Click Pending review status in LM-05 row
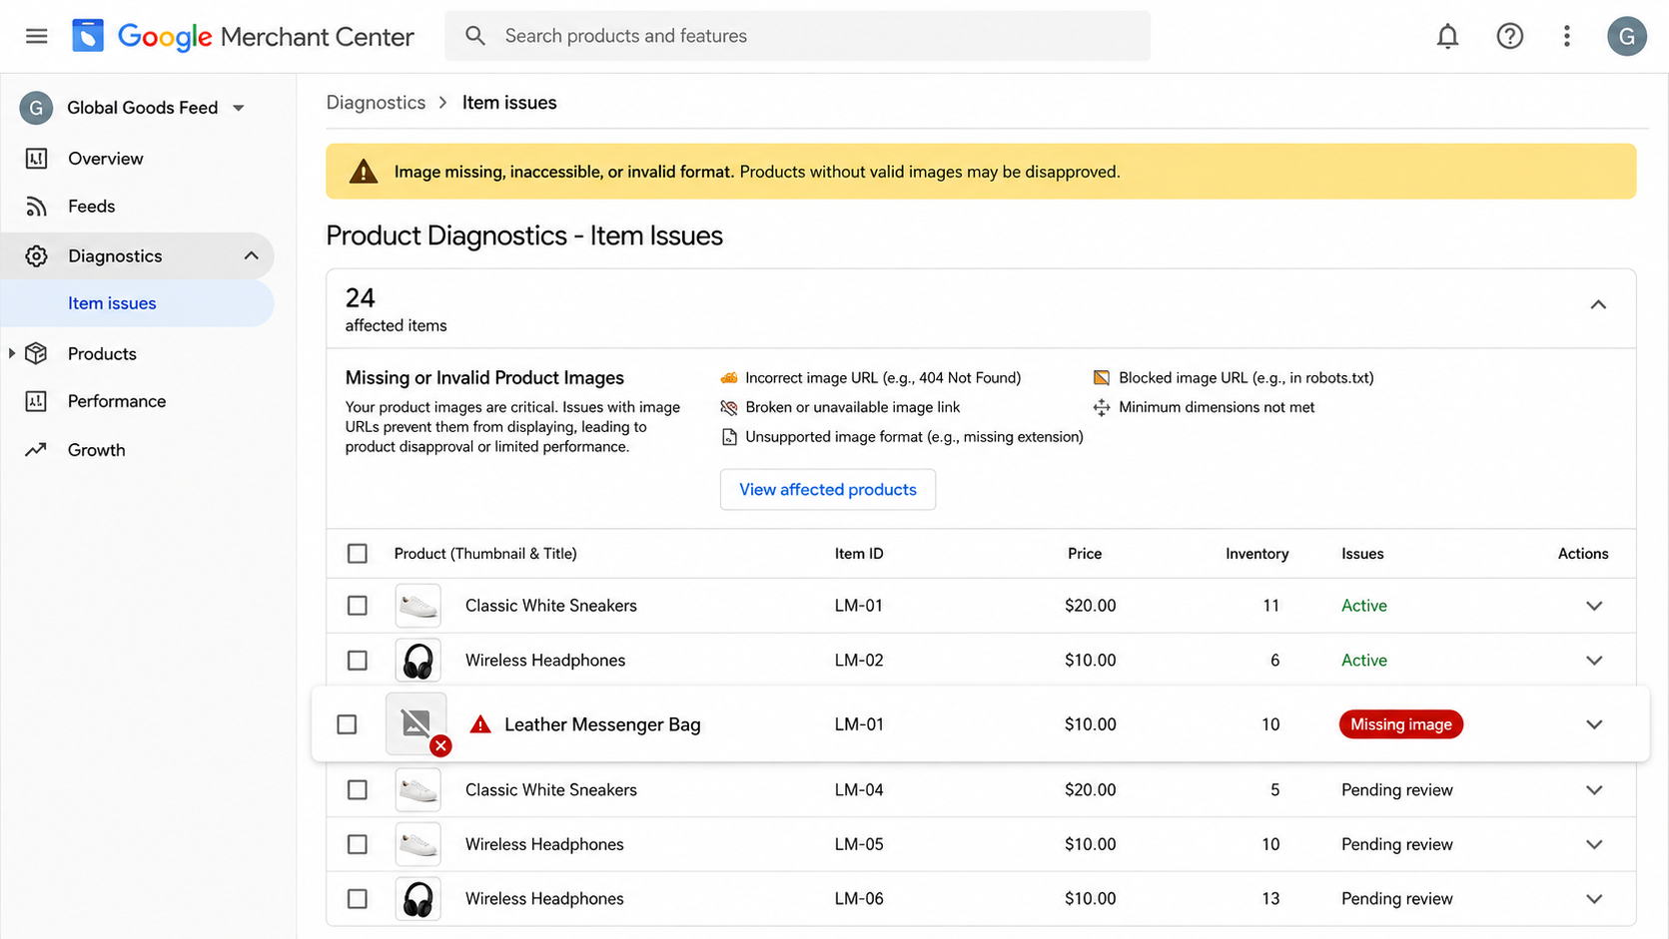Screen dimensions: 1669x939 pos(1396,844)
